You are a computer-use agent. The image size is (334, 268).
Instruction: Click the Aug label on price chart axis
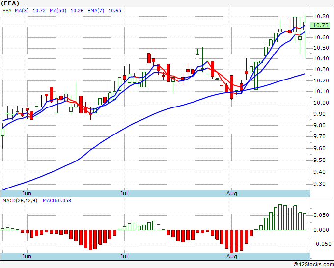coord(232,193)
